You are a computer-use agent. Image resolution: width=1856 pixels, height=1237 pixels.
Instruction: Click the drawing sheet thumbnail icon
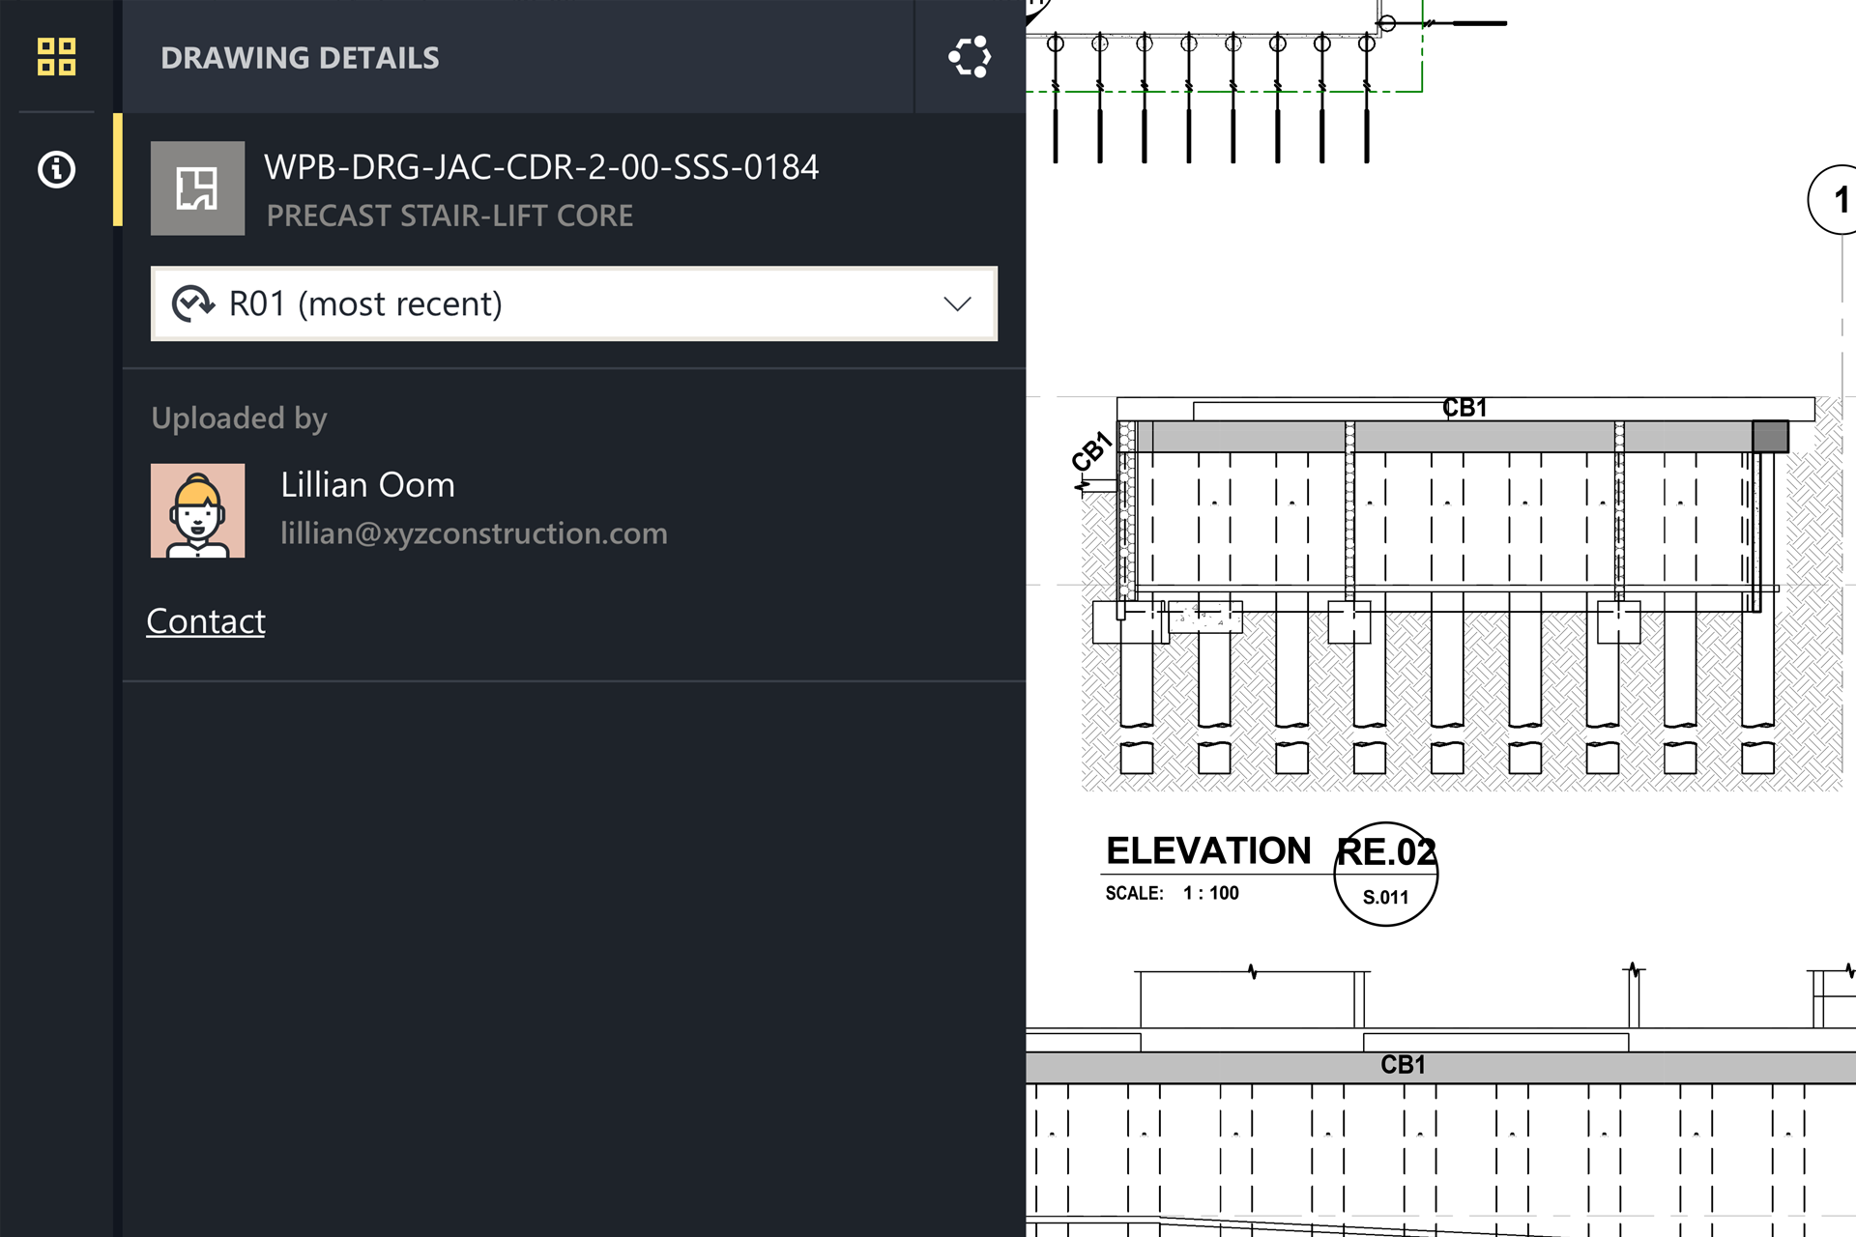click(197, 189)
